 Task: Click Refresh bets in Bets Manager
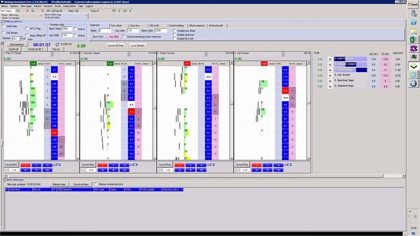point(59,184)
